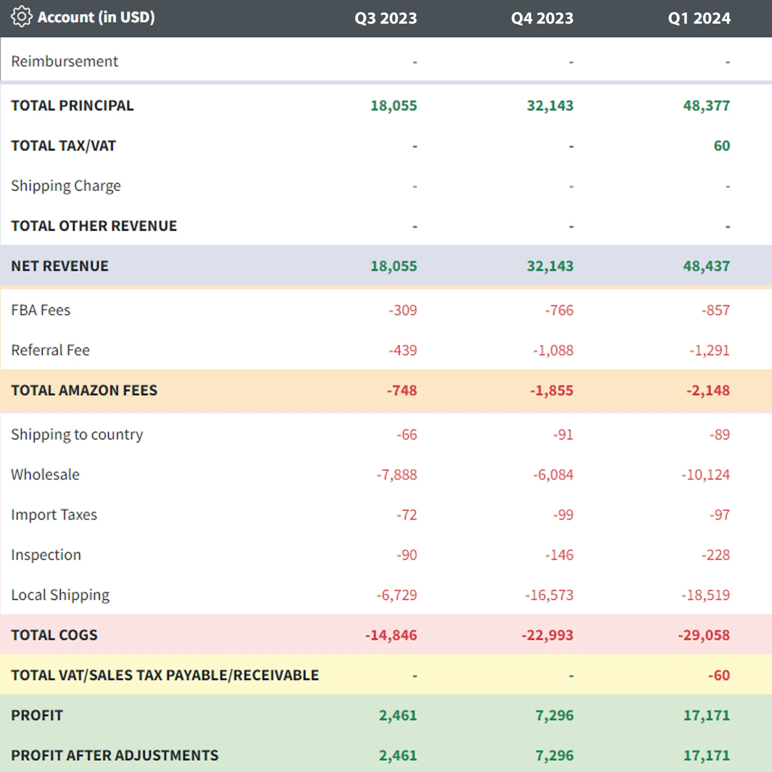Click Wholesale value -7,888

tap(397, 475)
